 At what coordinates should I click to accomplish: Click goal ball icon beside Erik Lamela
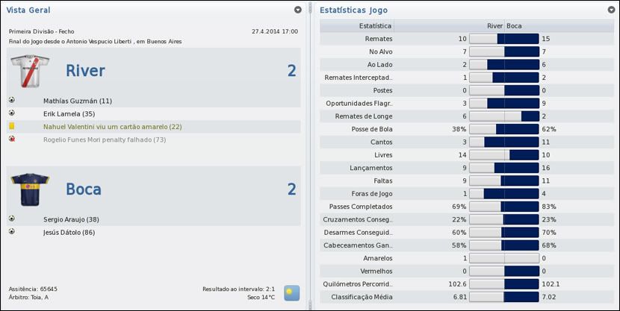click(x=12, y=113)
